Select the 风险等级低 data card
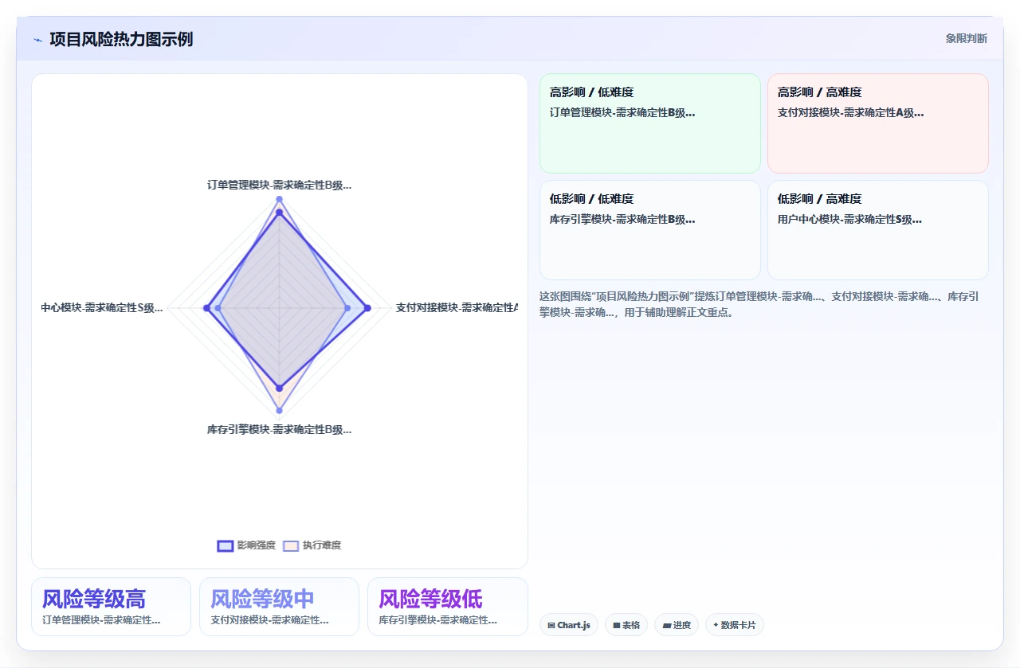The height and width of the screenshot is (668, 1020). [x=448, y=607]
